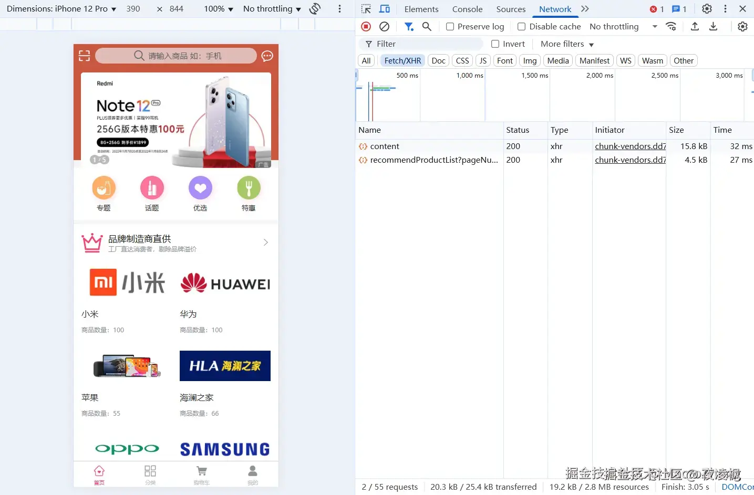The image size is (754, 495).
Task: Tap the 首页 home tab icon
Action: click(x=99, y=475)
